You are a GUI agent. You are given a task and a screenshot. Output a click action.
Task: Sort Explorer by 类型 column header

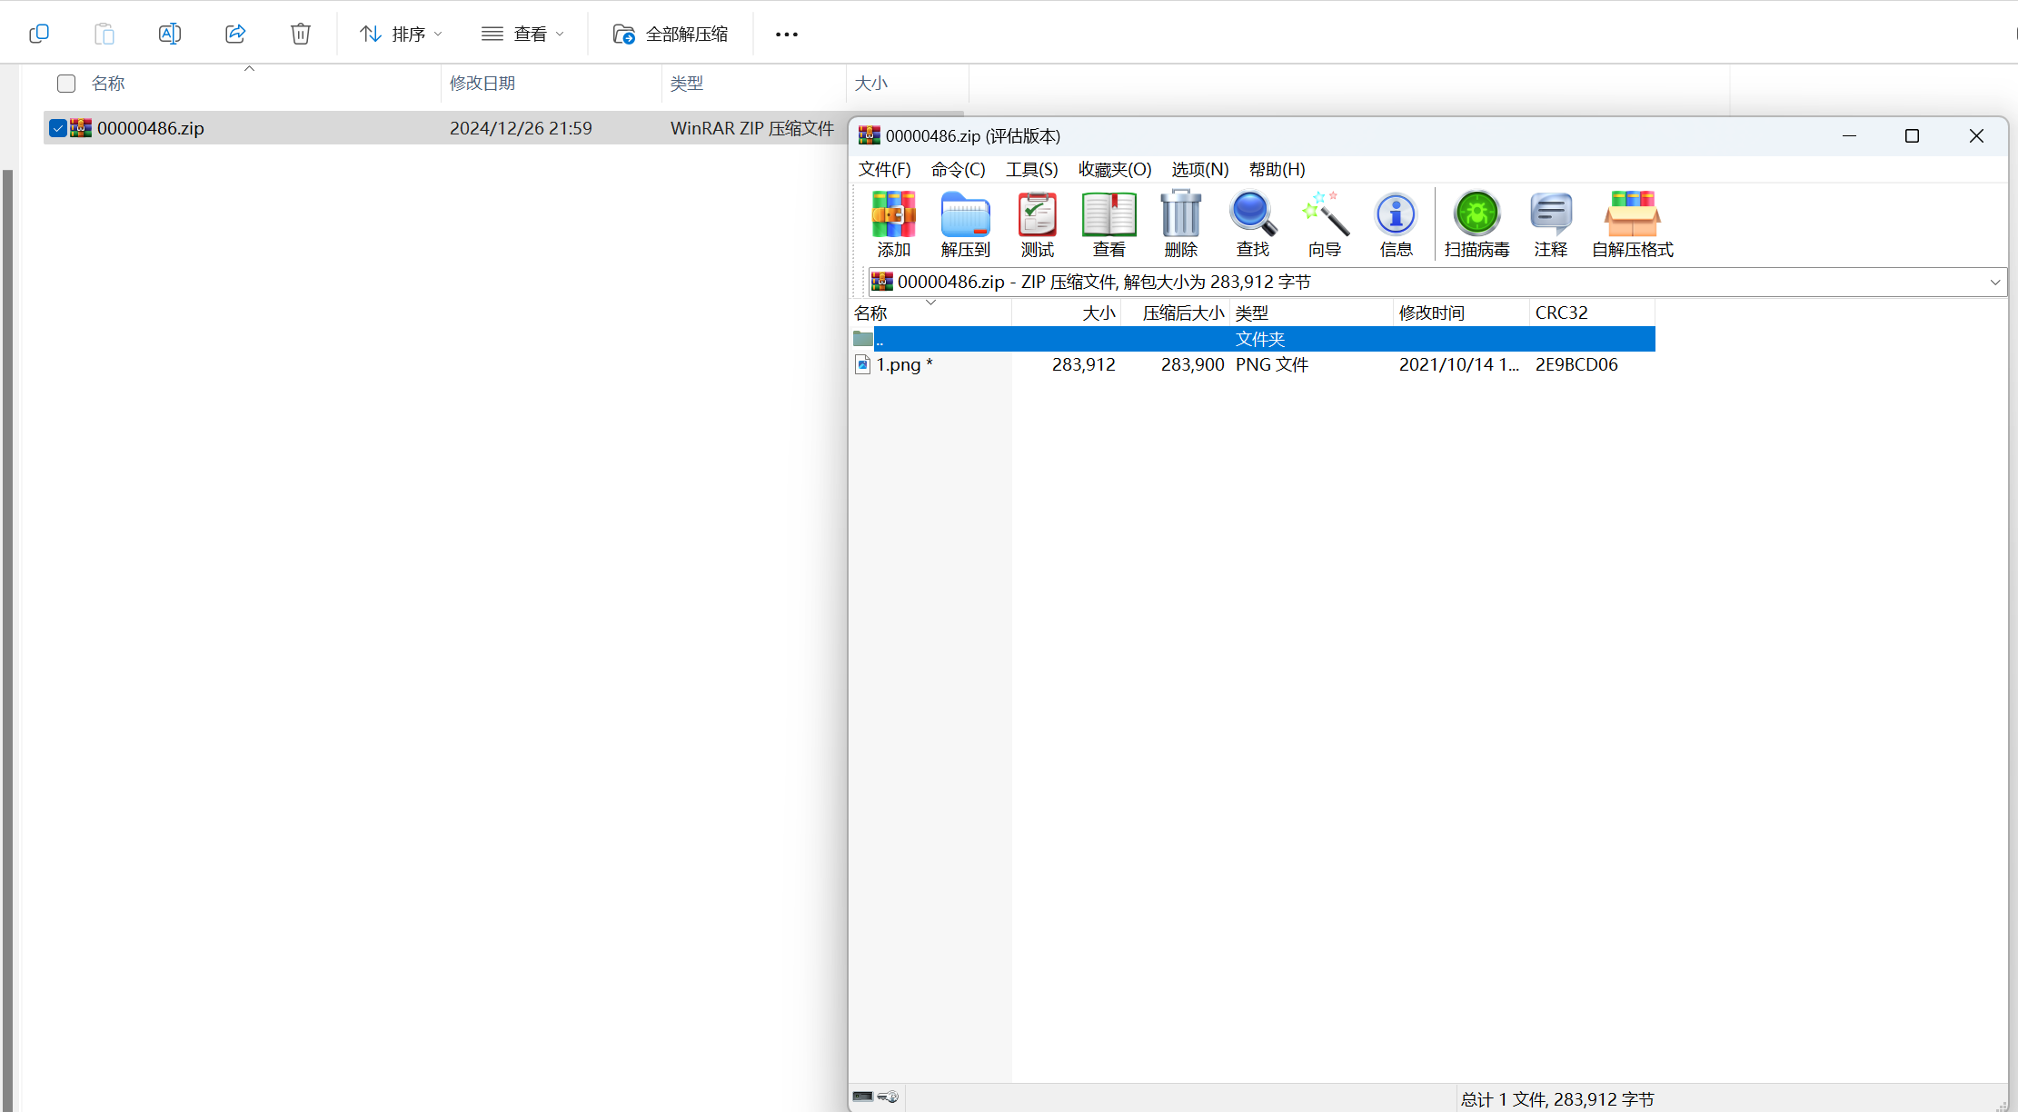753,84
